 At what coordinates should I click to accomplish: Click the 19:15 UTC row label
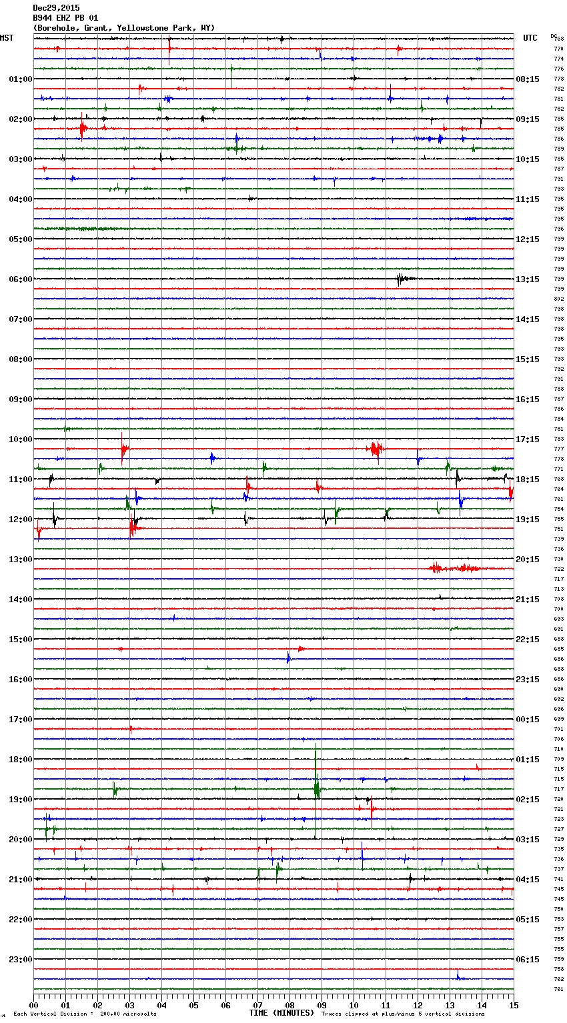pyautogui.click(x=528, y=520)
